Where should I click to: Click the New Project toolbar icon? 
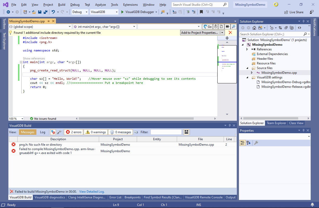(x=25, y=12)
